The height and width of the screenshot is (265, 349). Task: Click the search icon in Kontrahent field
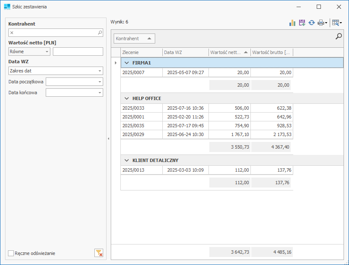click(x=100, y=32)
